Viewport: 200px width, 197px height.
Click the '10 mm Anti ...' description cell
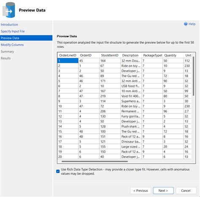(131, 91)
